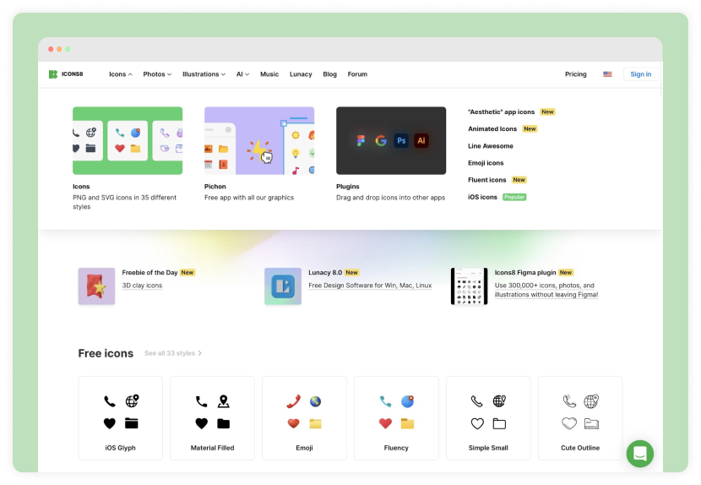The width and height of the screenshot is (701, 485).
Task: Open Fluent icons link
Action: pyautogui.click(x=486, y=180)
